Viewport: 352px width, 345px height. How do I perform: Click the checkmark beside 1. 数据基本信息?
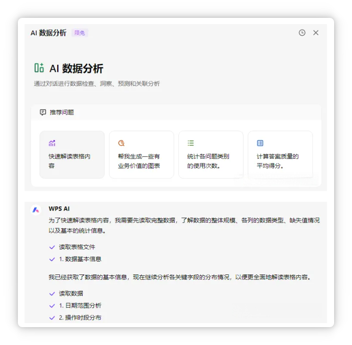tap(52, 259)
